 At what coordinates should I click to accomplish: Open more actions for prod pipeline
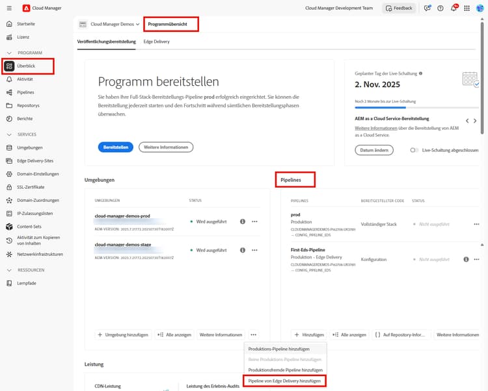tap(476, 224)
